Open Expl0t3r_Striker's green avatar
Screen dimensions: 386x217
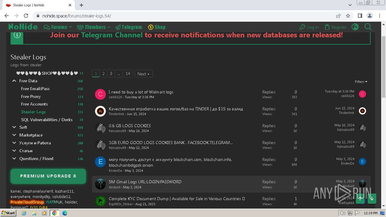[x=100, y=201]
